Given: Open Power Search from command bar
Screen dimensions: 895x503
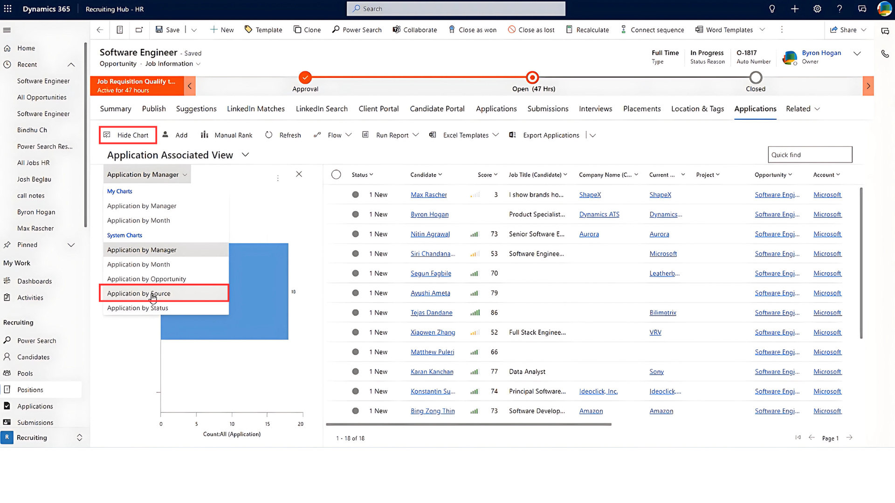Looking at the screenshot, I should [357, 30].
